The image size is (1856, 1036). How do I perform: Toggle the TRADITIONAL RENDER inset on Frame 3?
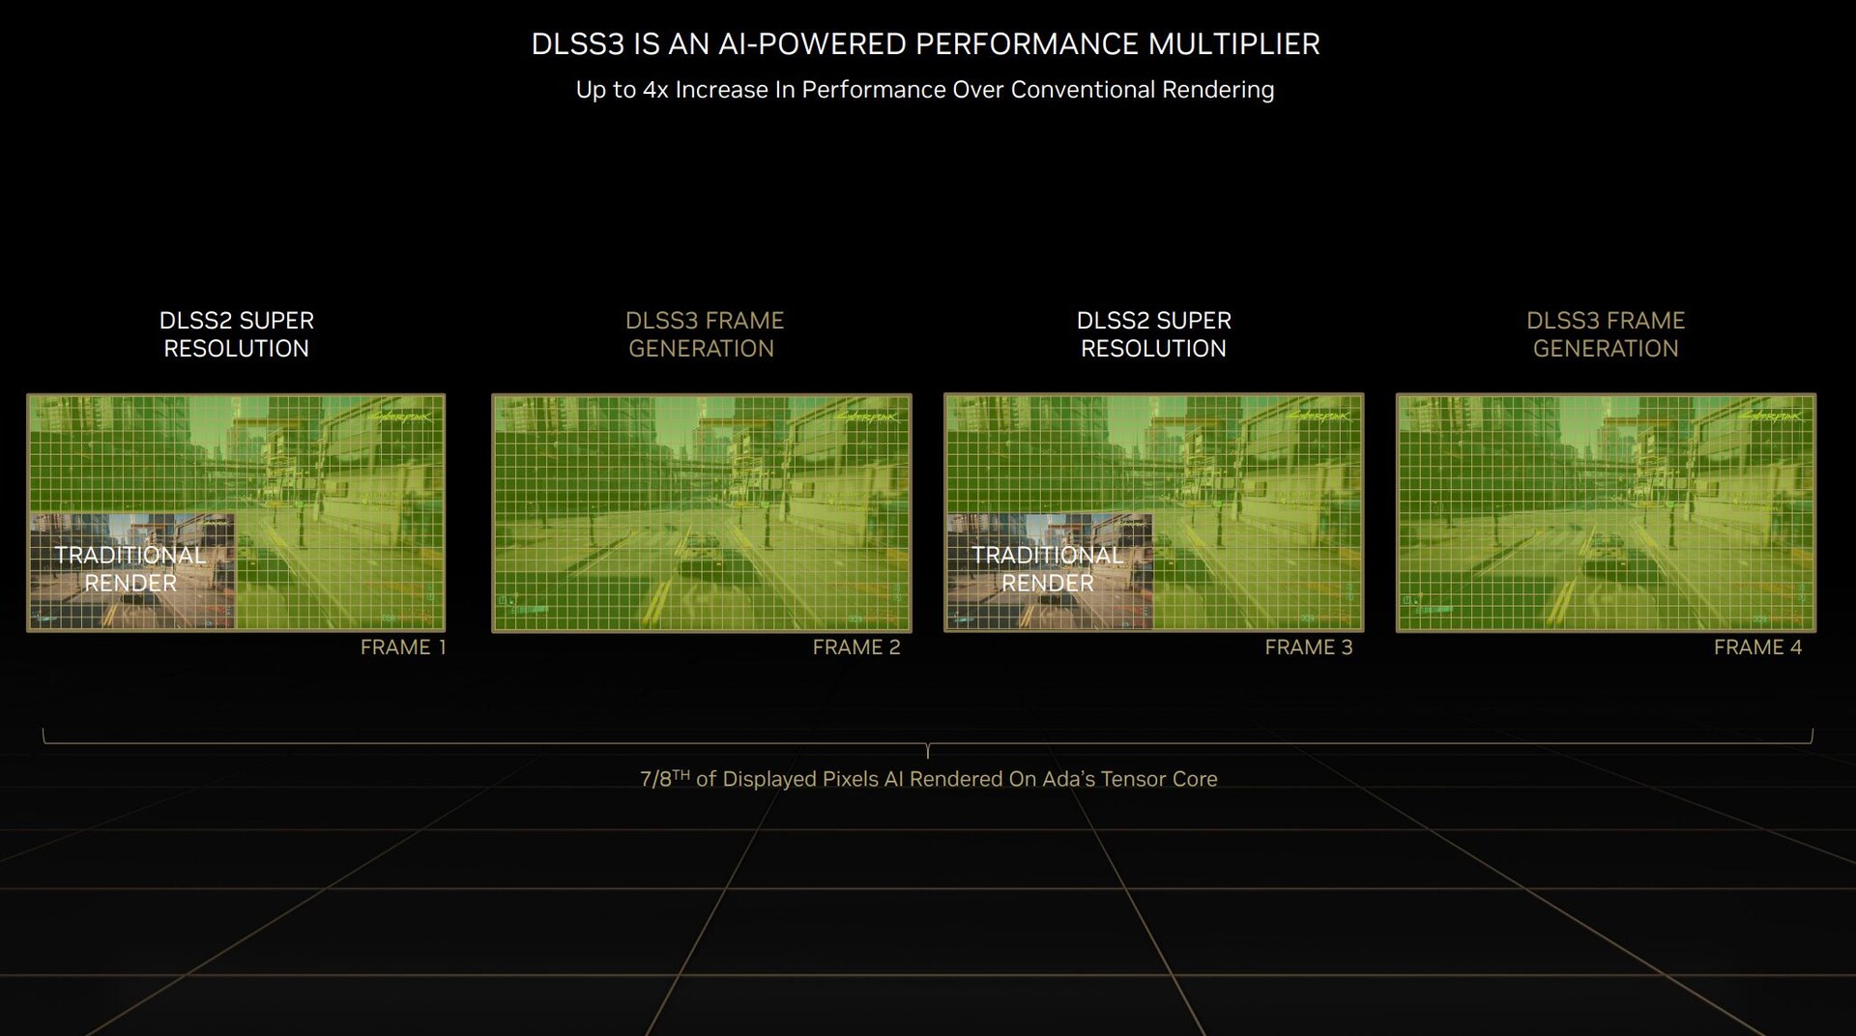coord(1047,570)
